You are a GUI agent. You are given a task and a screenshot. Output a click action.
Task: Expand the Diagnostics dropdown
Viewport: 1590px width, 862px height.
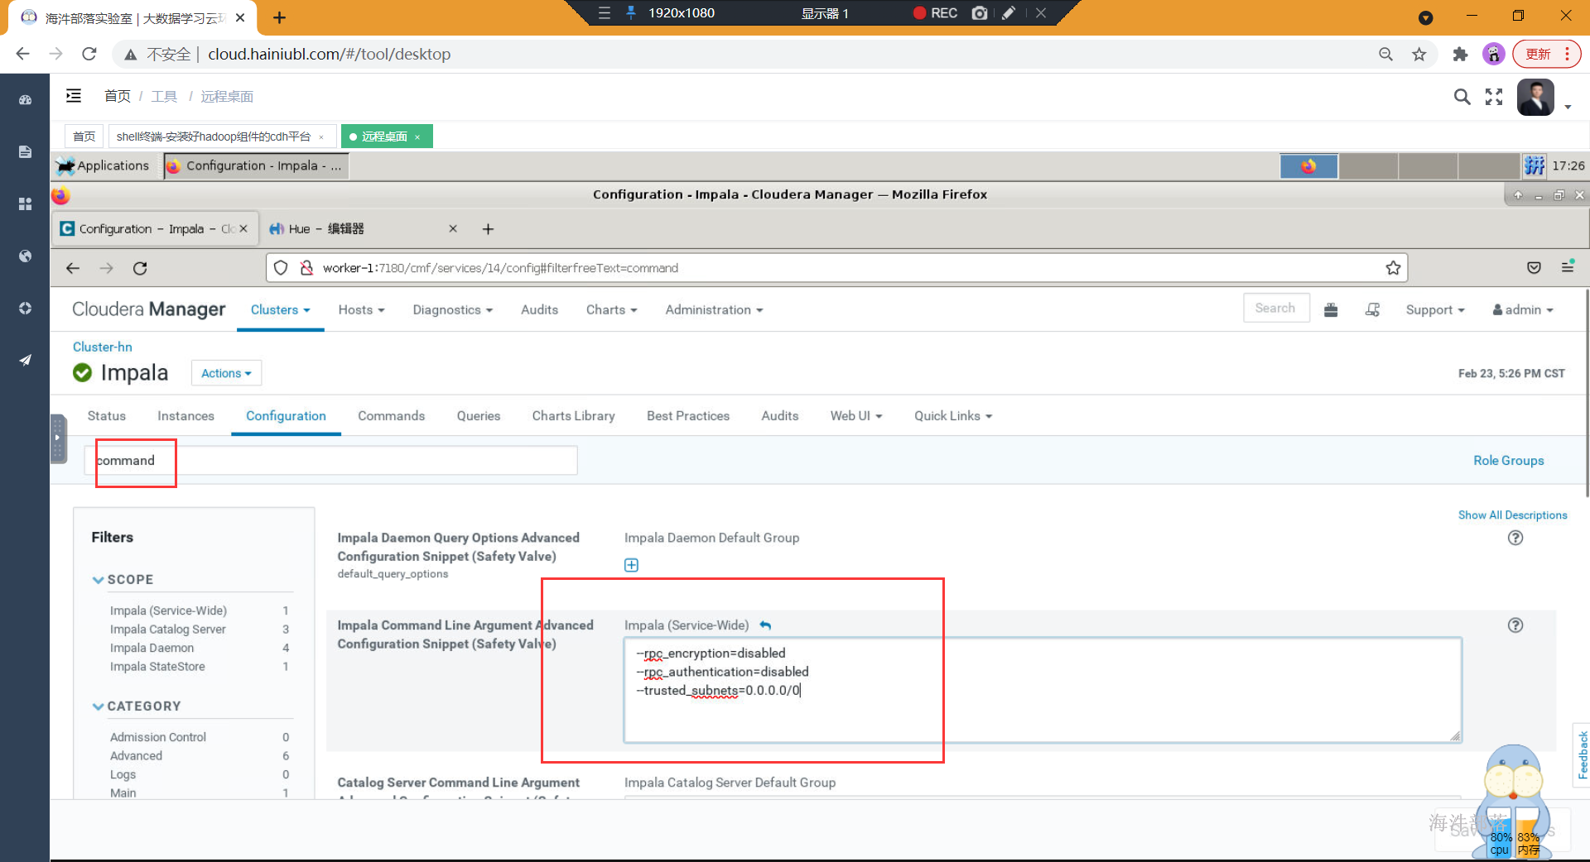pos(452,309)
